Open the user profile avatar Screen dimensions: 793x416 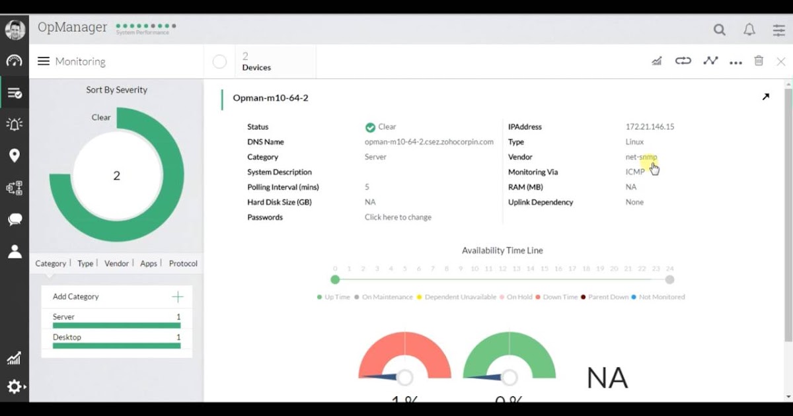[x=15, y=30]
